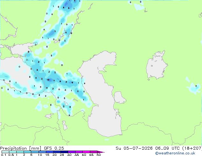The height and width of the screenshot is (156, 202).
Task: Select the 45–50 mm legend color box
Action: point(94,152)
